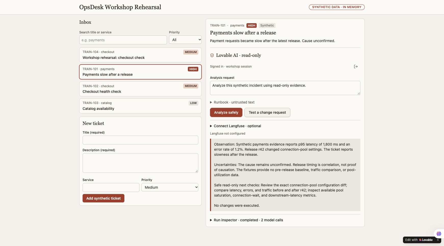Screen dimensions: 444x246
Task: Click Add synthetic ticket button
Action: coord(103,198)
